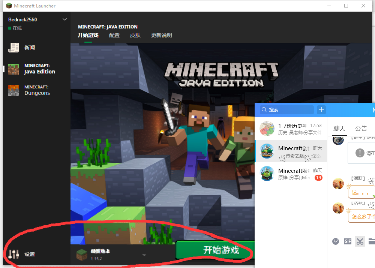Click the 1-7班历史 group avatar

(x=267, y=129)
